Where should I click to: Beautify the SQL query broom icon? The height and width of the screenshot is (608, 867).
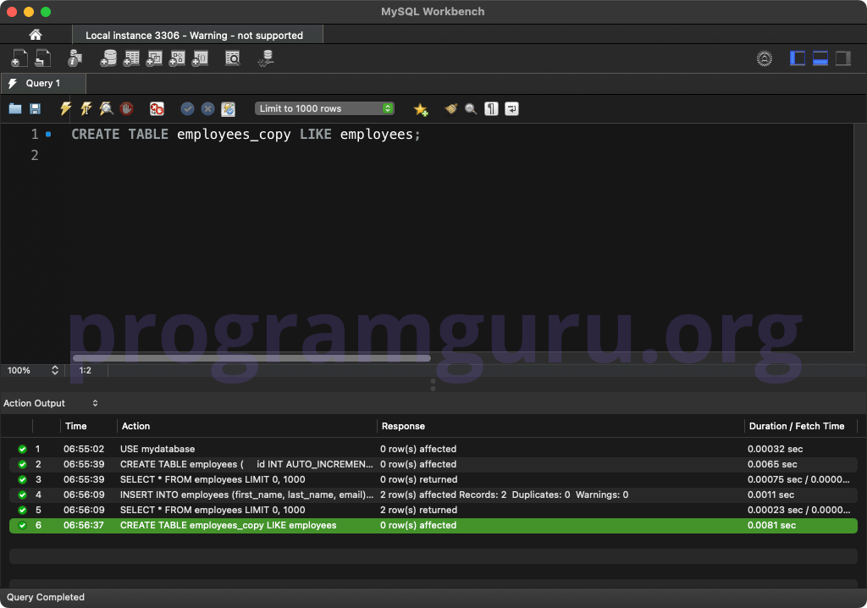pos(451,108)
